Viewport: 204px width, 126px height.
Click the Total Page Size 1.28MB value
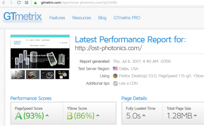pos(179,116)
